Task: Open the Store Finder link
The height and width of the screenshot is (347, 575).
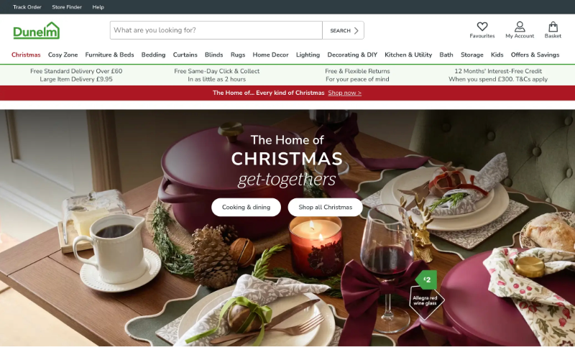Action: click(67, 7)
